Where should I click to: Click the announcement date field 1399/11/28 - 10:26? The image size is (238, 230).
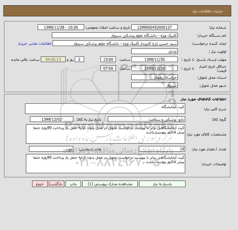coord(61,27)
